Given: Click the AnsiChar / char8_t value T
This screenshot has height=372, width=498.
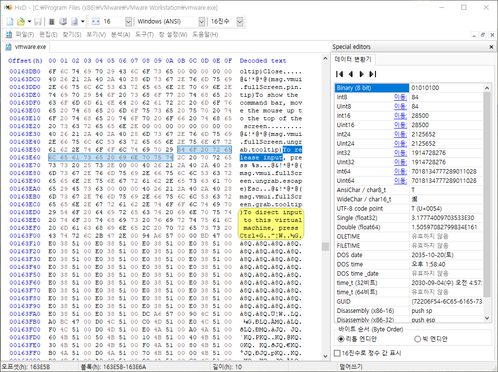Looking at the screenshot, I should point(413,190).
